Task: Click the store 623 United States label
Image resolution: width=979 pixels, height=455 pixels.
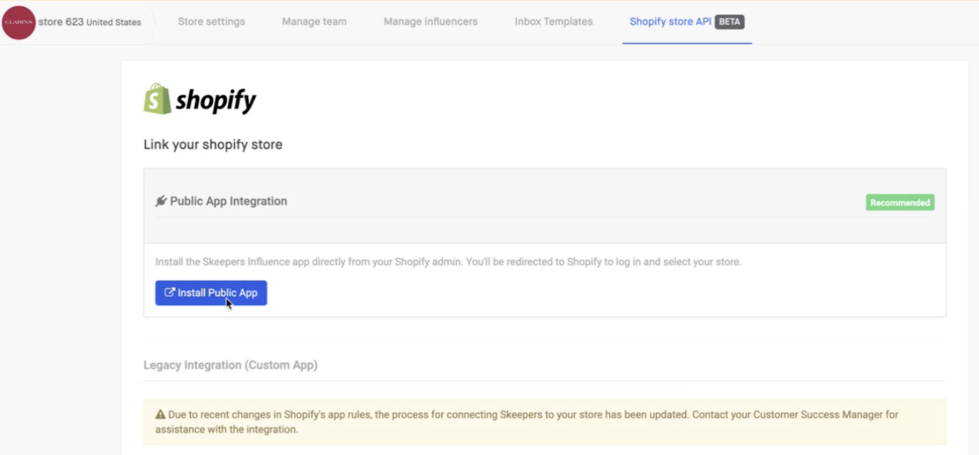Action: 90,22
